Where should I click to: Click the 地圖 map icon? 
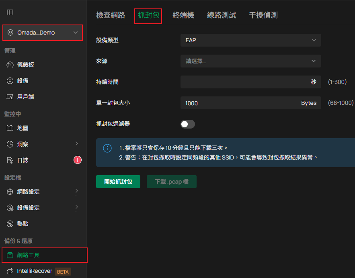point(10,128)
